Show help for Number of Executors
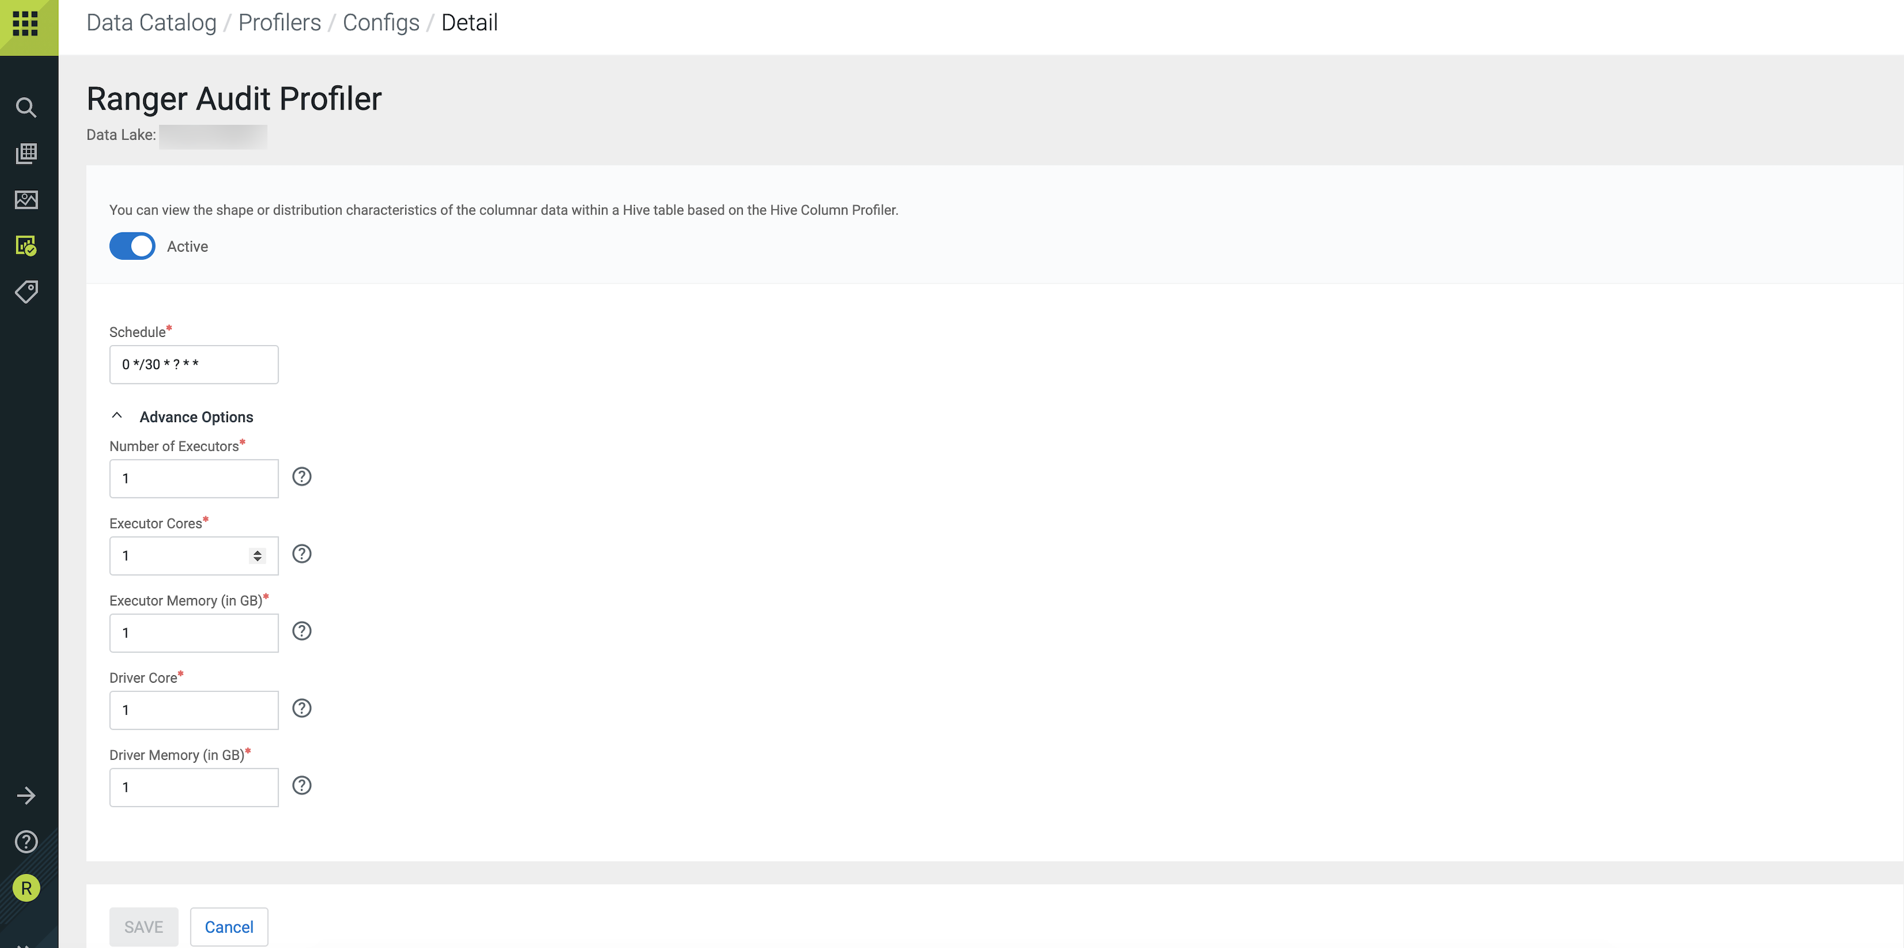The image size is (1904, 948). [302, 476]
